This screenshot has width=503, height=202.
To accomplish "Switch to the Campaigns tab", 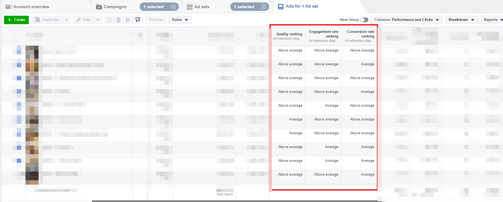I will [x=115, y=7].
